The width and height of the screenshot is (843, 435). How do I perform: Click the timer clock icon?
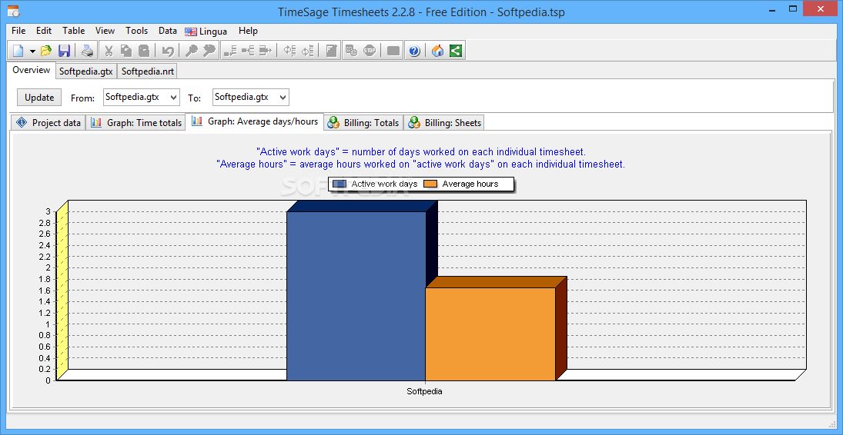(351, 51)
